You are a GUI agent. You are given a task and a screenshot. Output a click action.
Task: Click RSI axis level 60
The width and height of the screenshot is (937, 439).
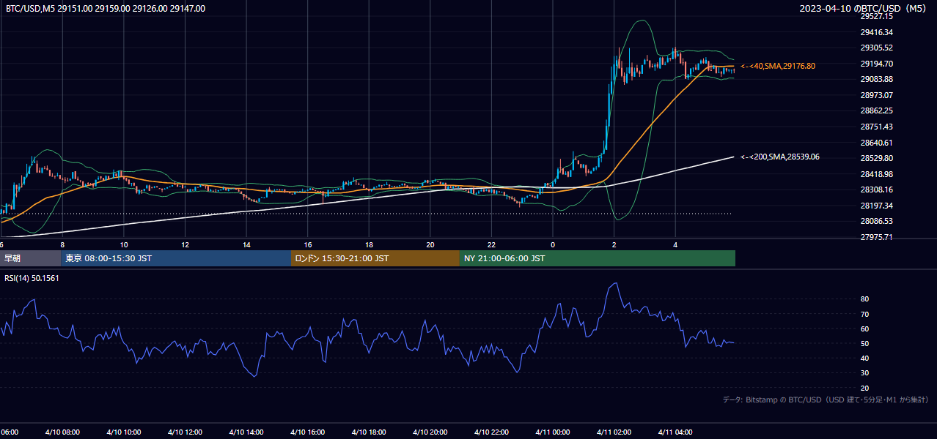tap(865, 329)
